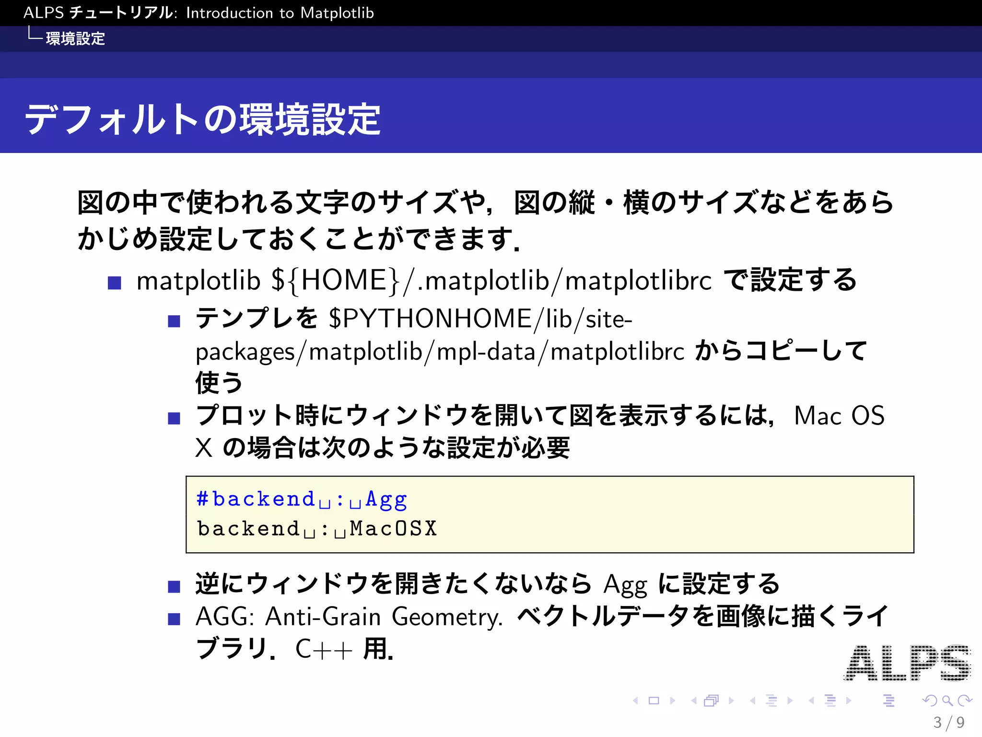Click the paragraph starting 図の中で使われる文字
982x737 pixels.
[x=485, y=220]
